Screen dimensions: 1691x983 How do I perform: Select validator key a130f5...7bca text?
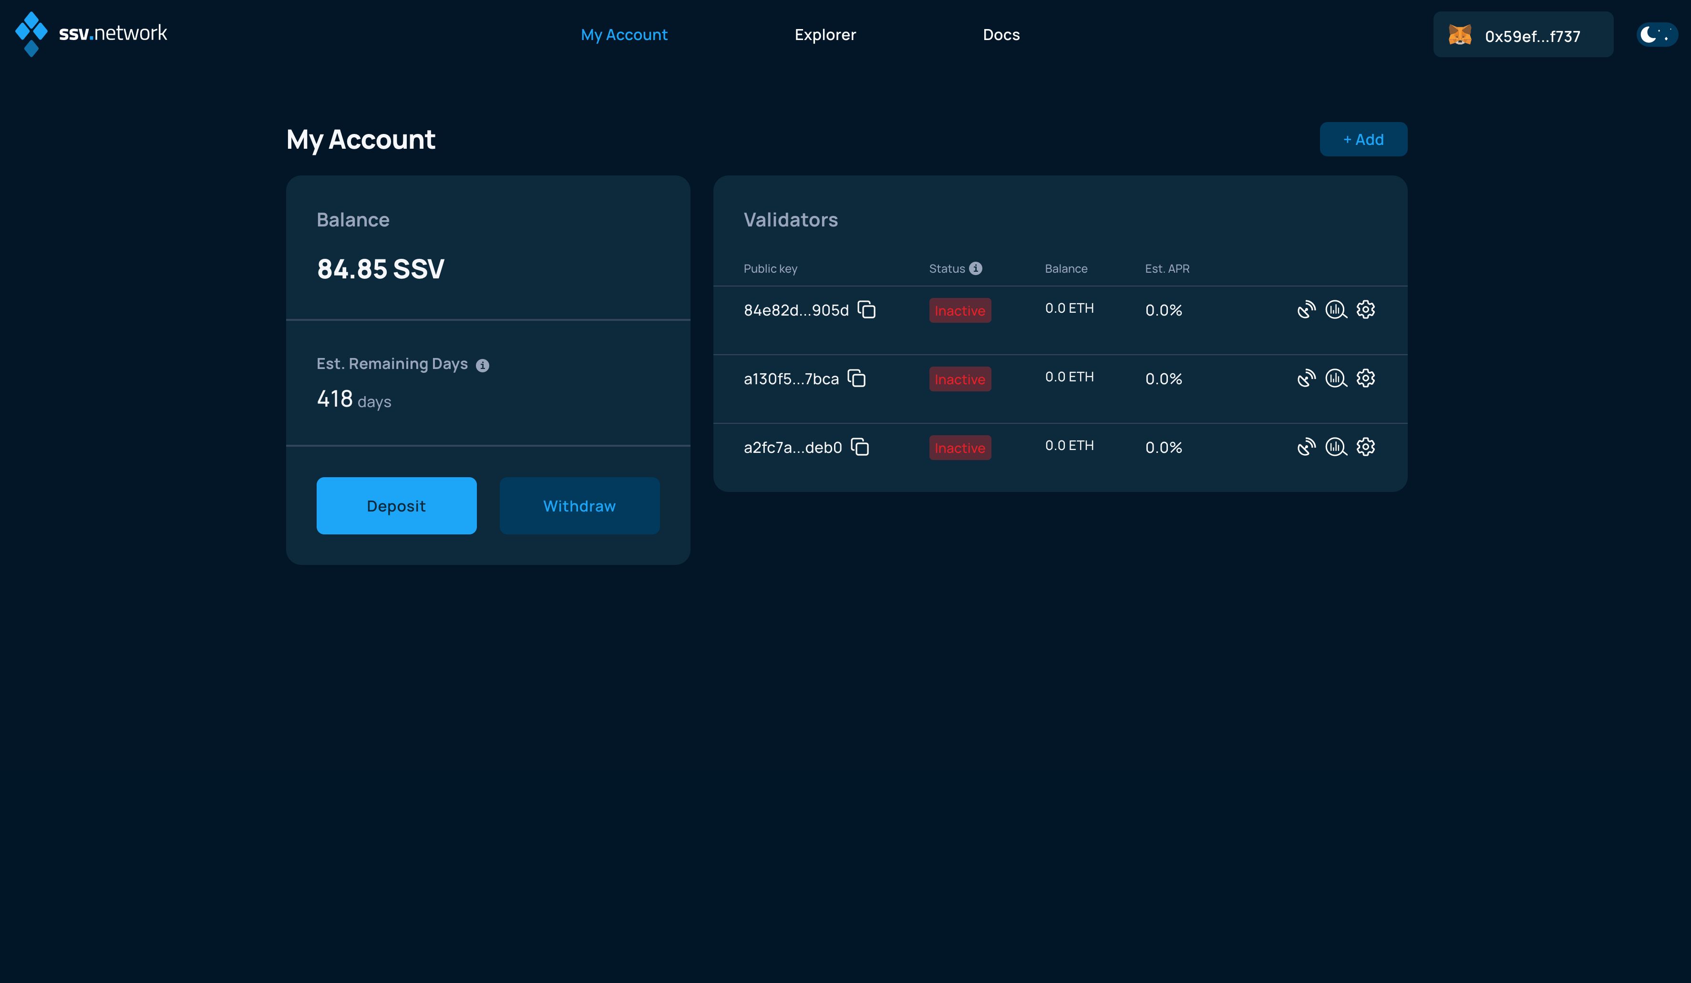[x=791, y=379]
